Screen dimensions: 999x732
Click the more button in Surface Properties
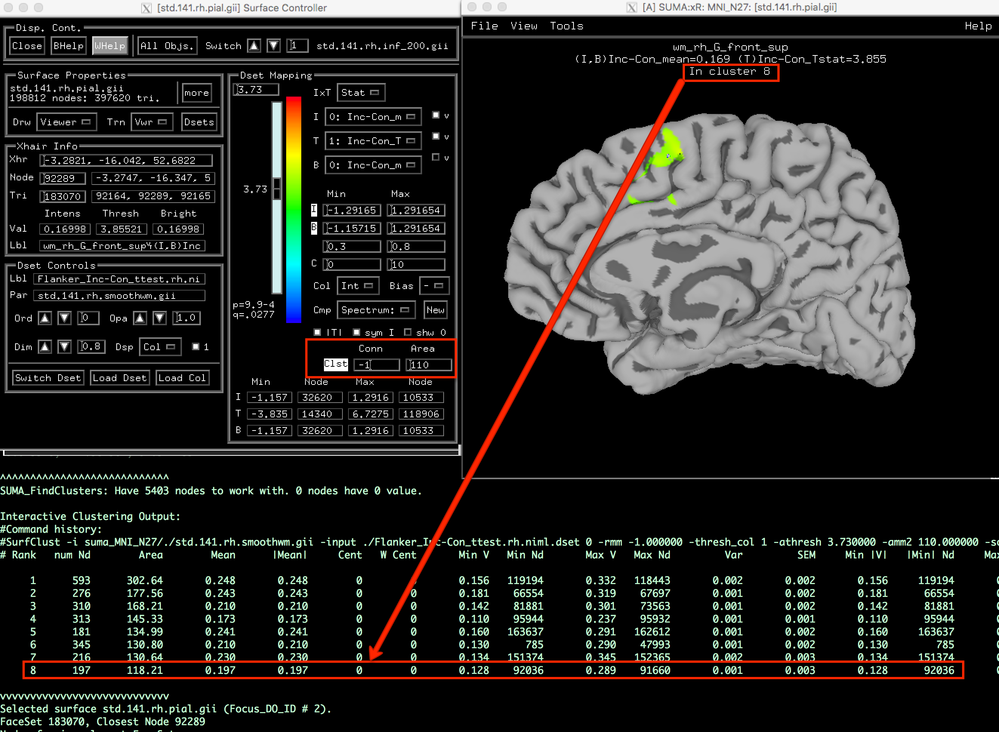coord(196,93)
